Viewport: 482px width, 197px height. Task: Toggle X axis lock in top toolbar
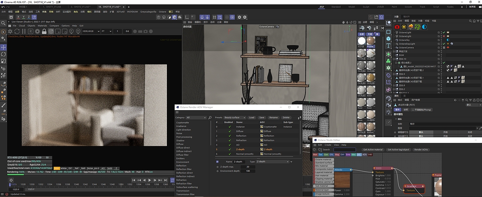click(x=18, y=17)
